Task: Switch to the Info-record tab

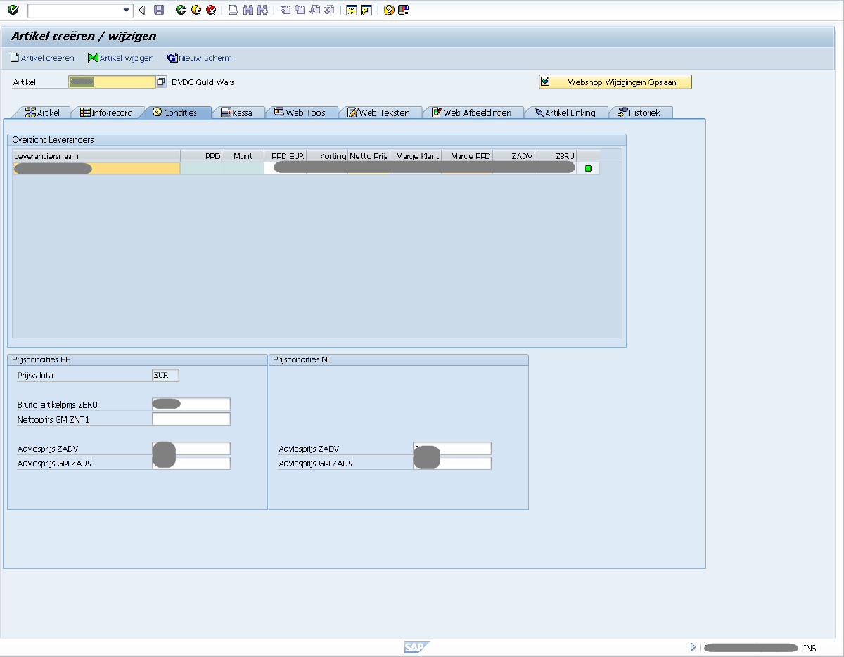Action: click(106, 113)
